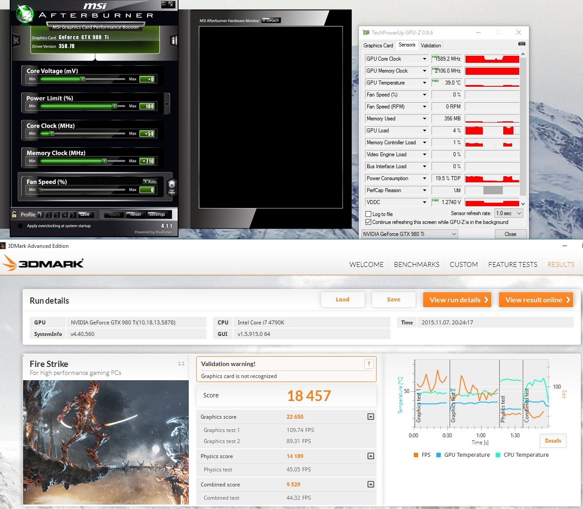Click the Core Clock +58 value field
This screenshot has height=509, width=583.
coord(147,134)
